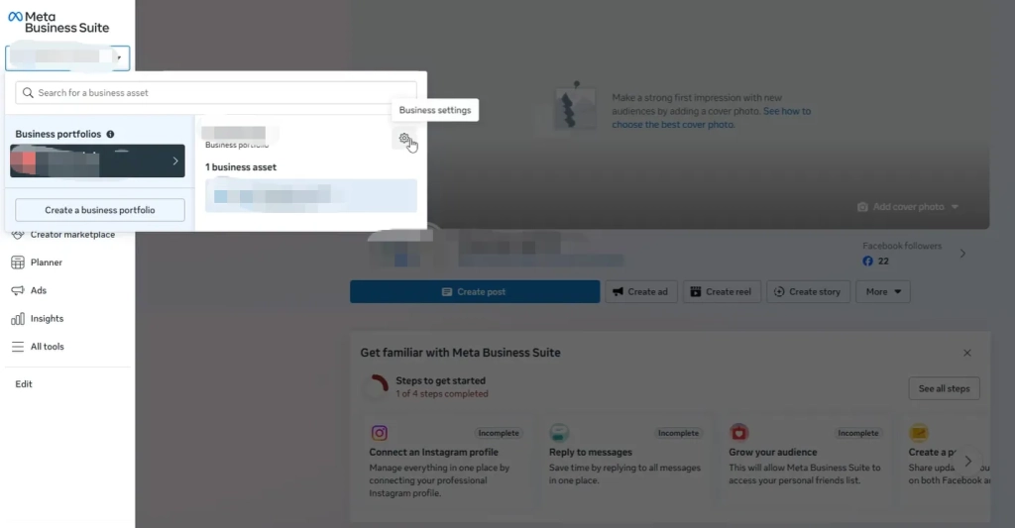This screenshot has width=1015, height=528.
Task: Click the Planner calendar icon
Action: tap(18, 263)
